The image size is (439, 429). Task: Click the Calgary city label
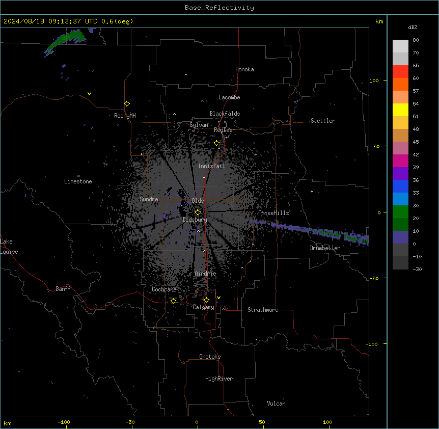pyautogui.click(x=203, y=307)
